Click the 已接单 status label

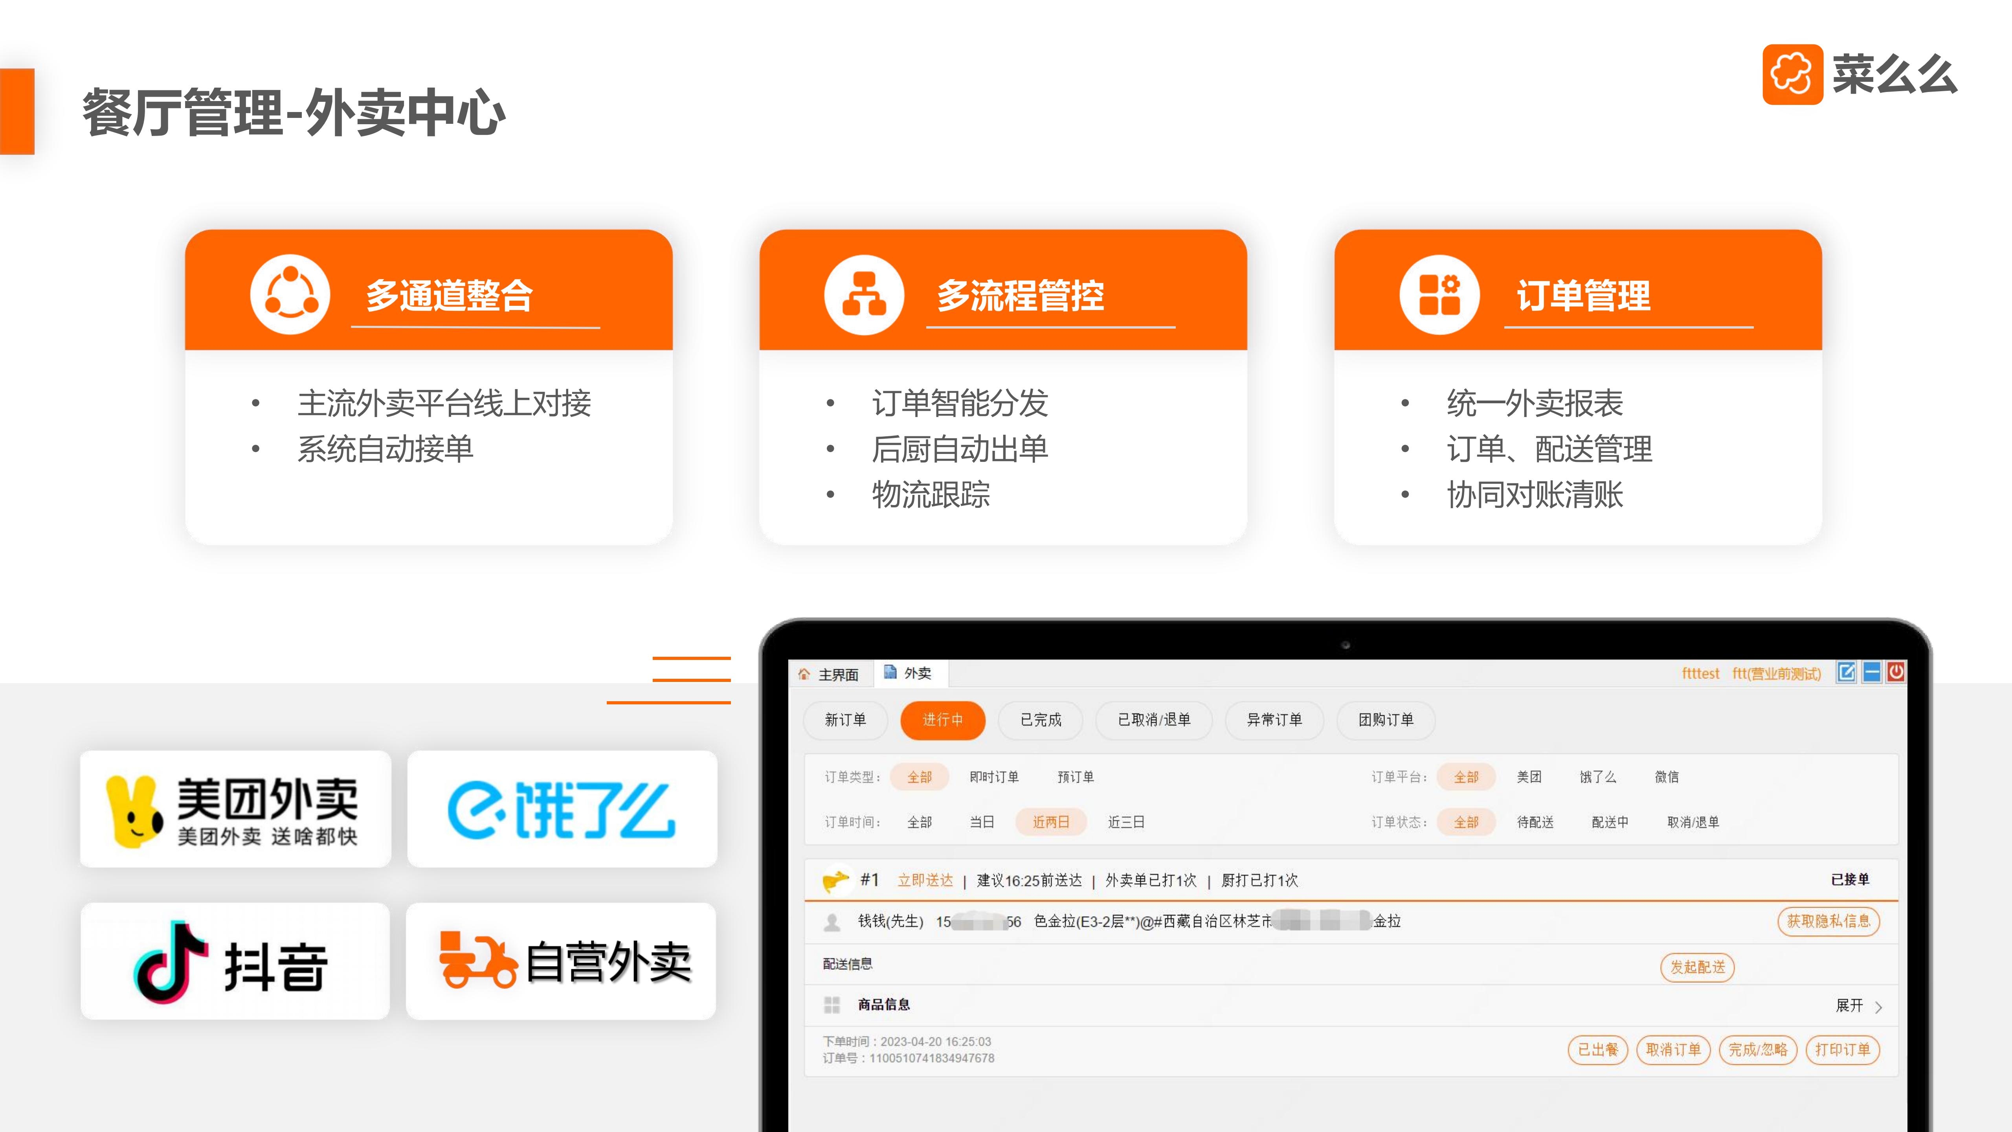(x=1850, y=880)
